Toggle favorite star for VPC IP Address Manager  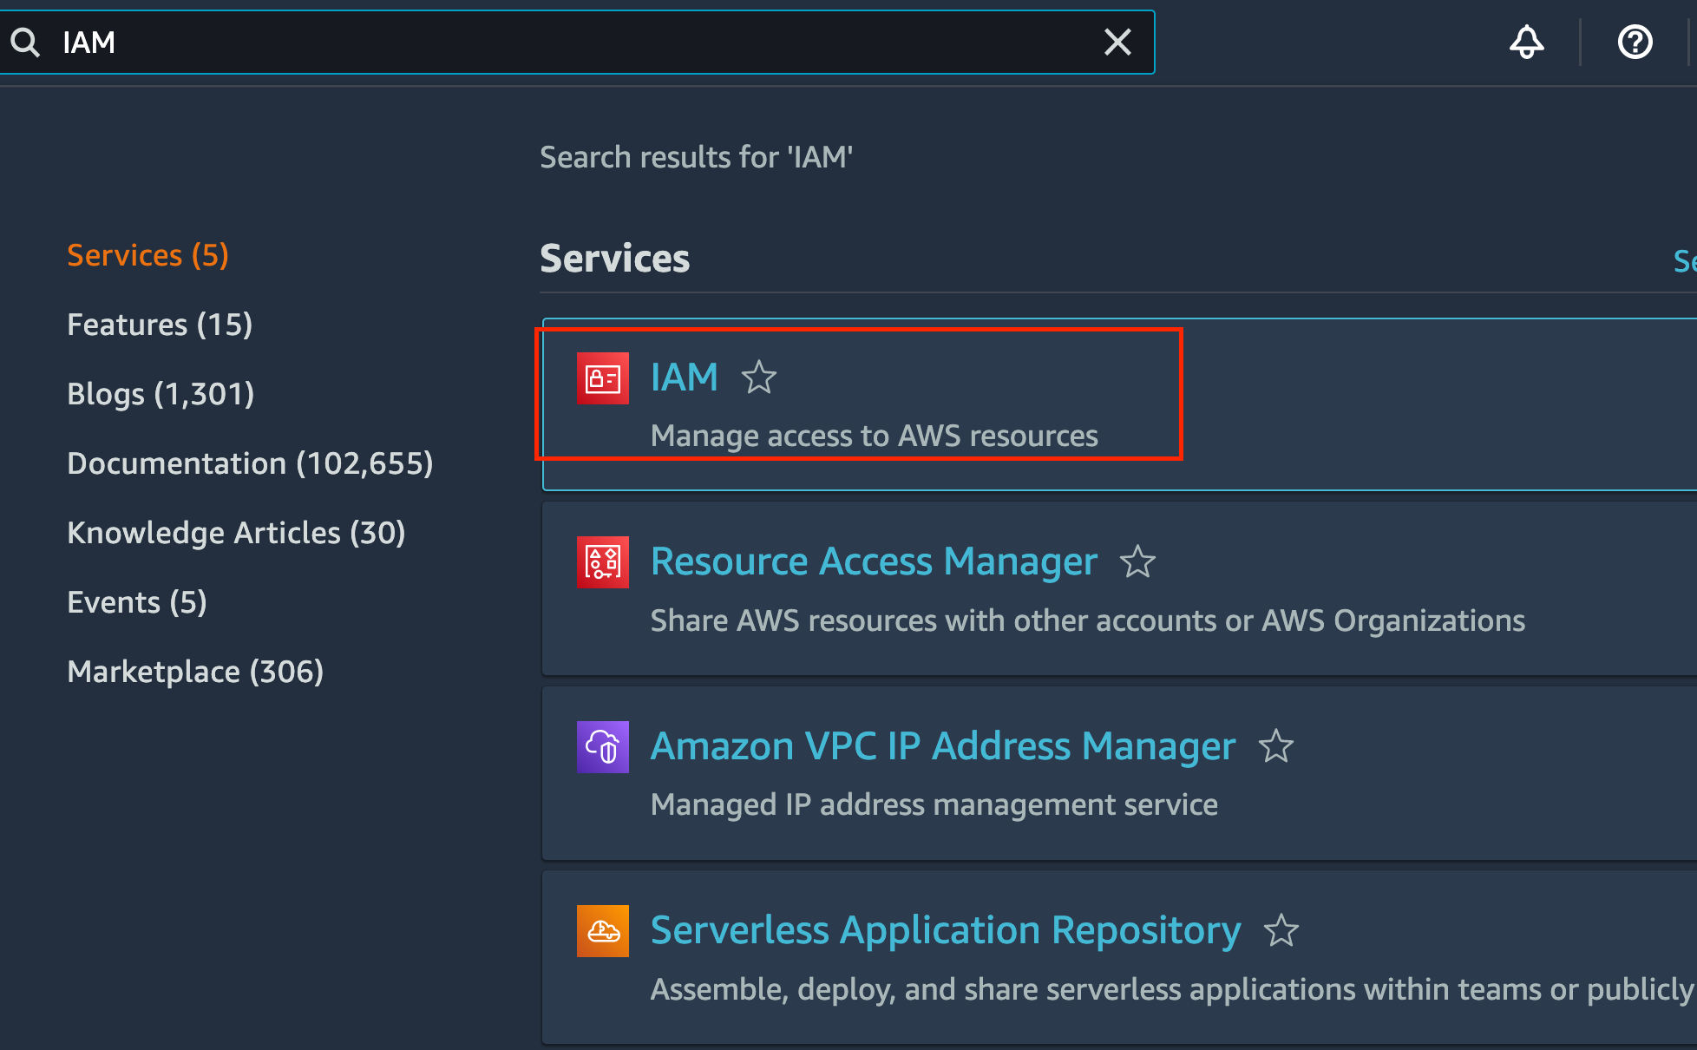click(1275, 746)
